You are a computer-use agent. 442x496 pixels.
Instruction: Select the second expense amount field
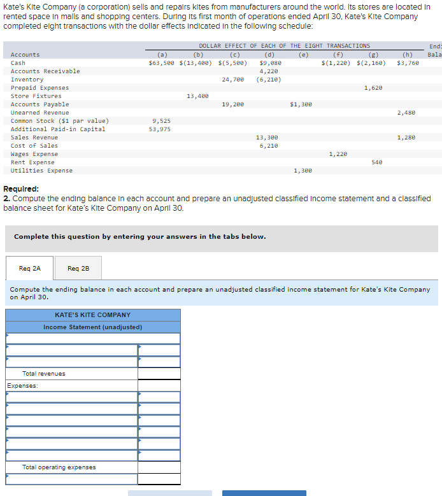tap(159, 409)
